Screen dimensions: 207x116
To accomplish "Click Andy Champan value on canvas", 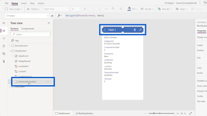I will pyautogui.click(x=110, y=37).
